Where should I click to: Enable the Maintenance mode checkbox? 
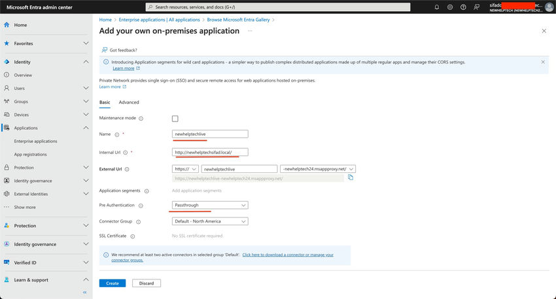point(175,118)
